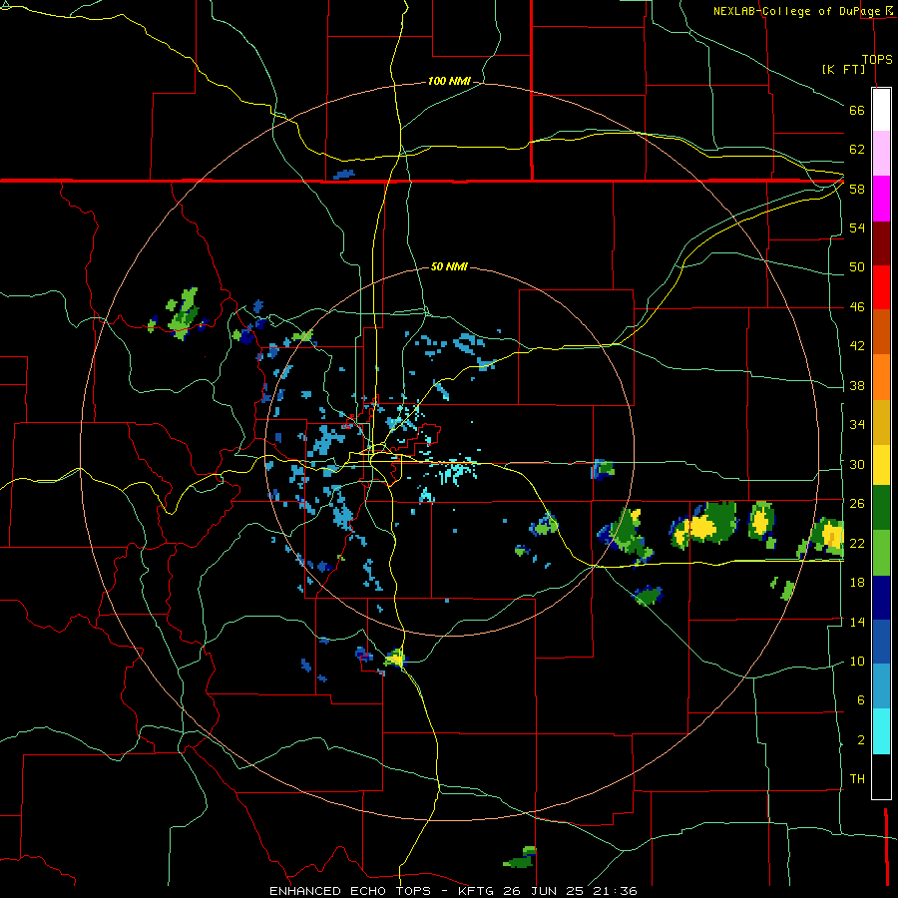Click the "26 JUN 25" date text
Image resolution: width=898 pixels, height=898 pixels.
[541, 891]
